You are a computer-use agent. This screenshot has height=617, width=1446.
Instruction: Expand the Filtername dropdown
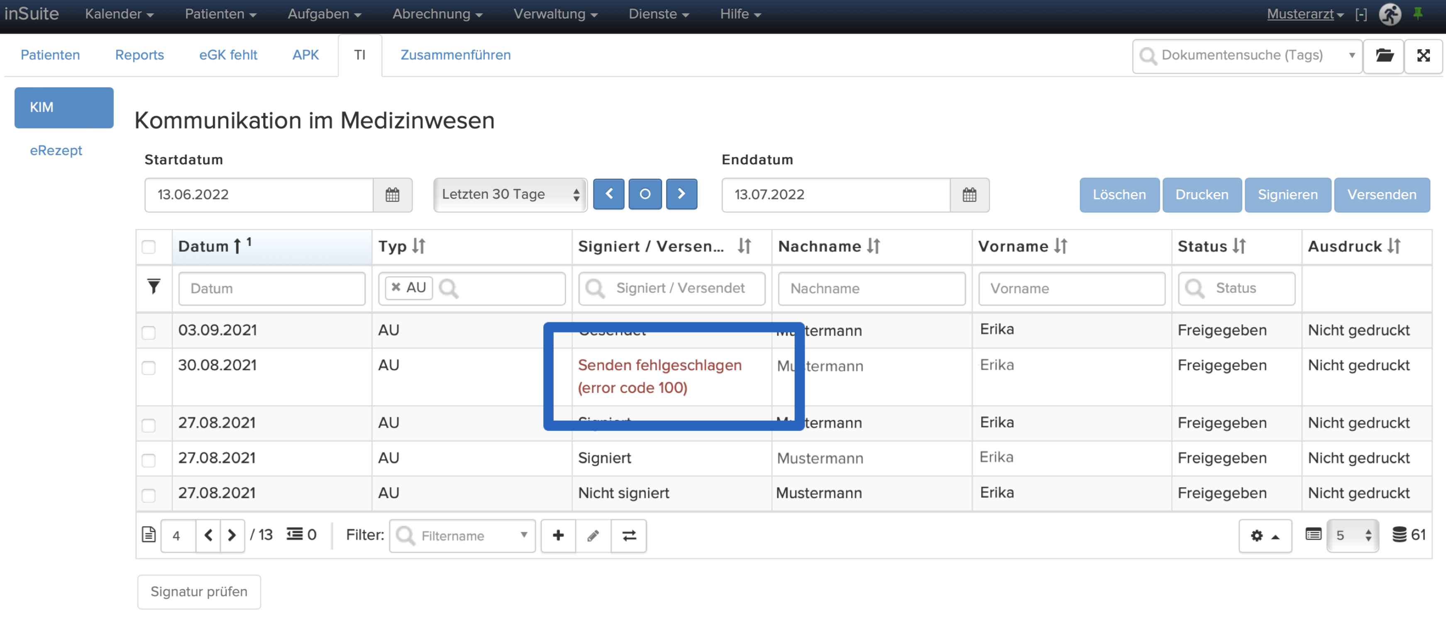[x=462, y=536]
